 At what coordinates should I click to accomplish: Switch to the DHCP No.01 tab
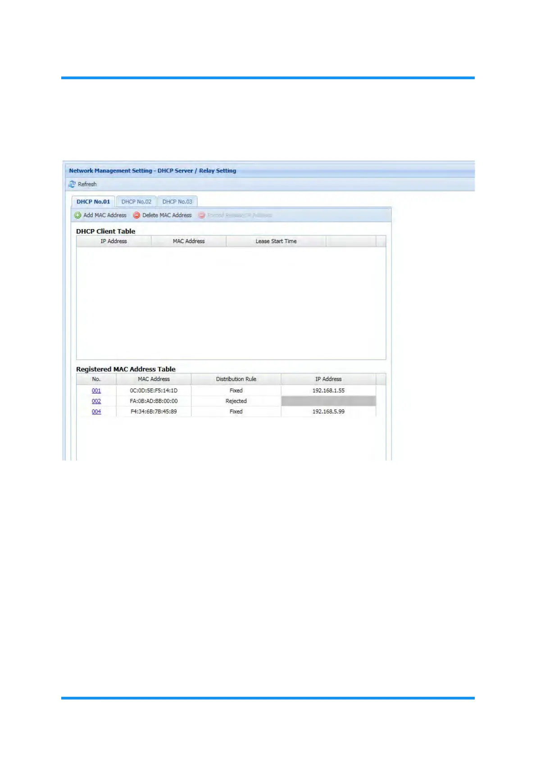(93, 202)
